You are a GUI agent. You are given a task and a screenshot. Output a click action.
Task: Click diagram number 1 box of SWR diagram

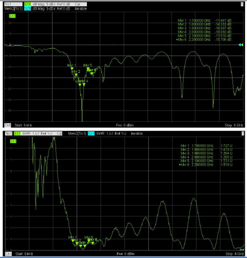(x=243, y=134)
